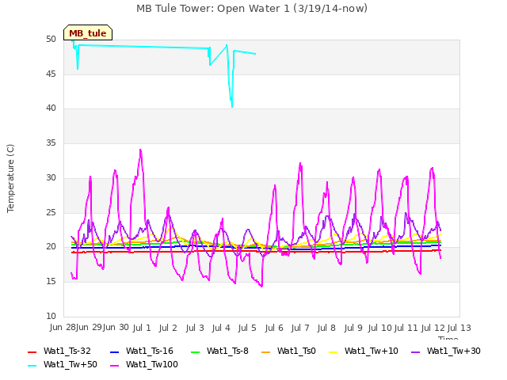
Task: Click the Jul 6 x-axis label
Action: pos(274,328)
